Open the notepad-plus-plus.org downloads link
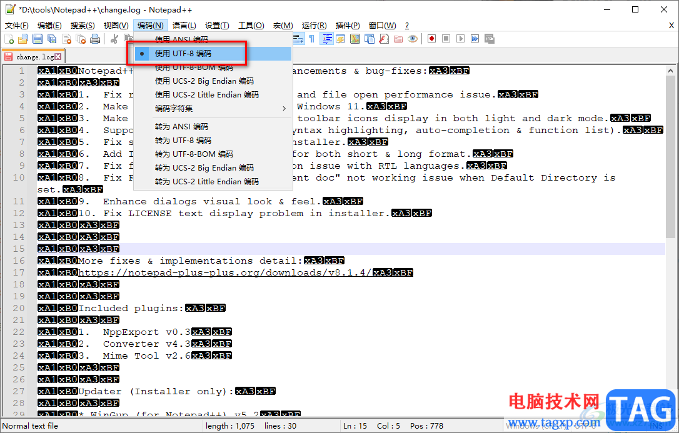The width and height of the screenshot is (679, 433). [224, 272]
